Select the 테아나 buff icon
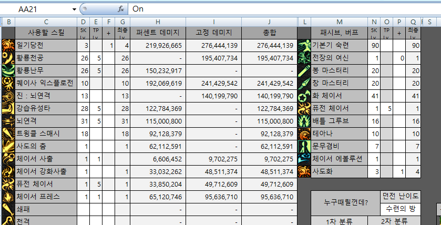The image size is (441, 225). coord(304,134)
